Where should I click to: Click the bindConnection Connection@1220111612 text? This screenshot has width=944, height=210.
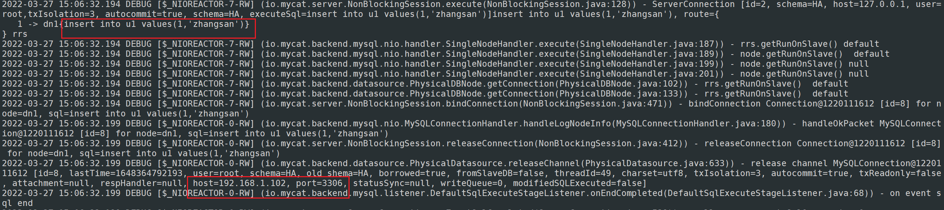point(781,104)
